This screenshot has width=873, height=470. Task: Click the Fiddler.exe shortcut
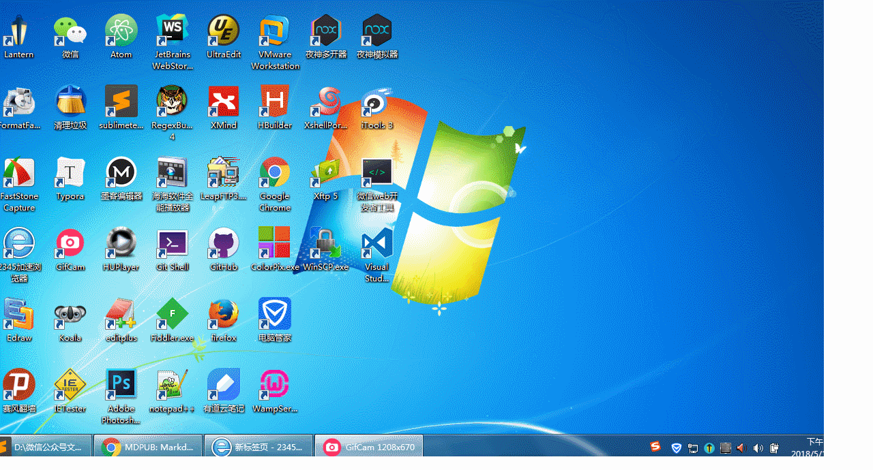pos(173,320)
